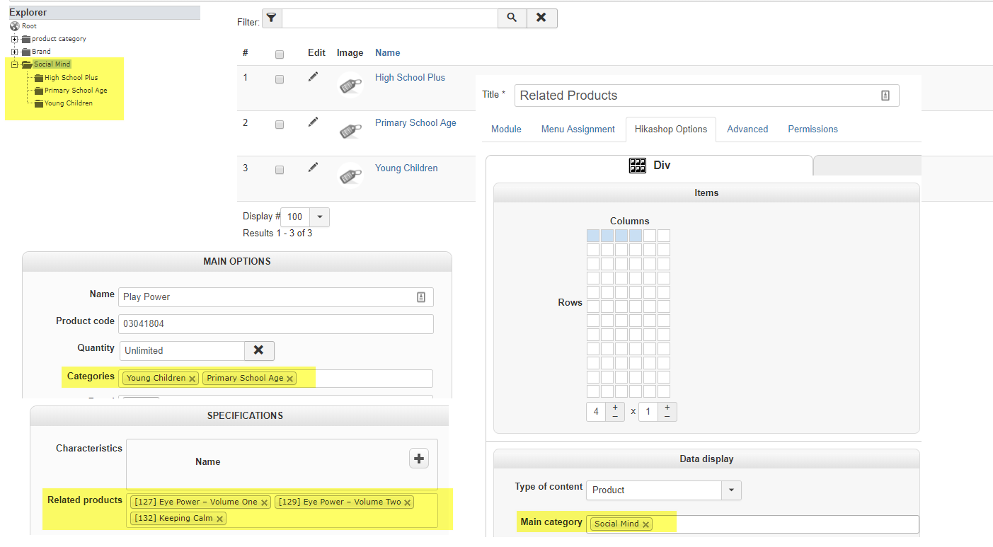The image size is (993, 547).
Task: Remove the Keeping Calm related product tag
Action: (x=220, y=519)
